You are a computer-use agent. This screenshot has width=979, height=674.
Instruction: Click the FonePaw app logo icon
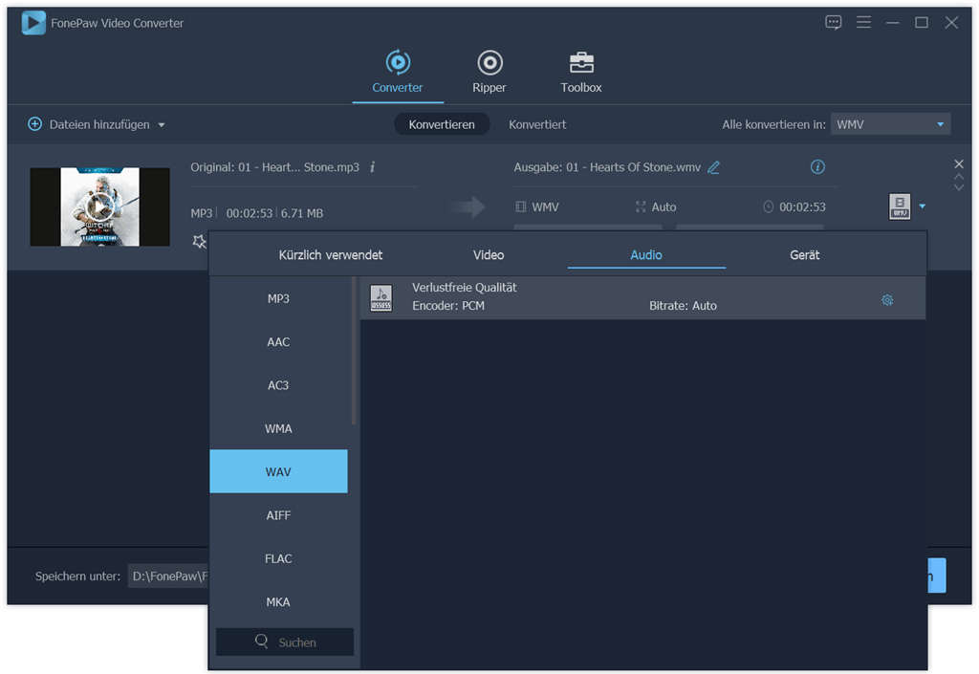coord(33,23)
